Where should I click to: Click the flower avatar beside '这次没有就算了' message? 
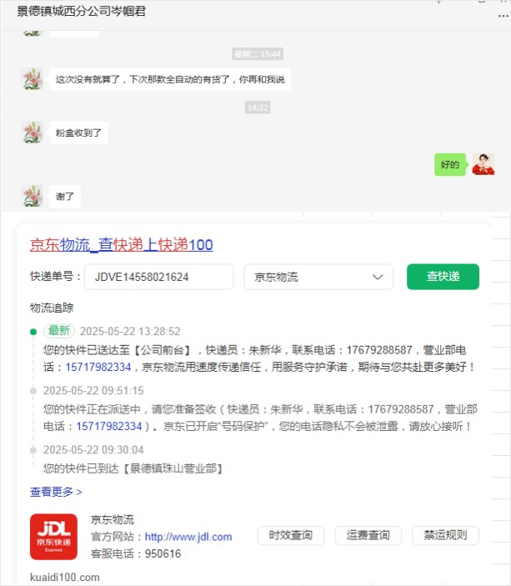[33, 79]
